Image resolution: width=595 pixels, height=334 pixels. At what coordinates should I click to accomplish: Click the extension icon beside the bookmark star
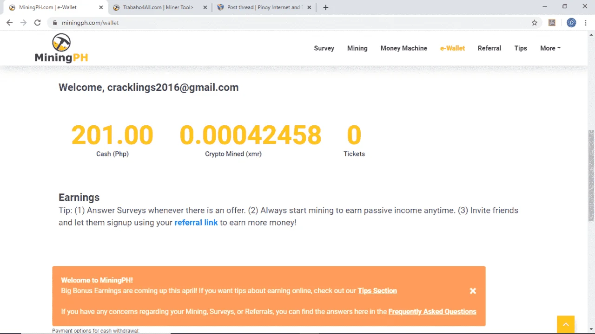pos(552,23)
